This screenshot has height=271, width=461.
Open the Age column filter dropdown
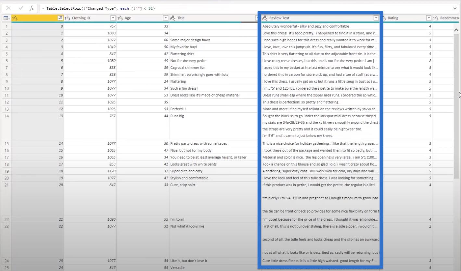(x=166, y=18)
